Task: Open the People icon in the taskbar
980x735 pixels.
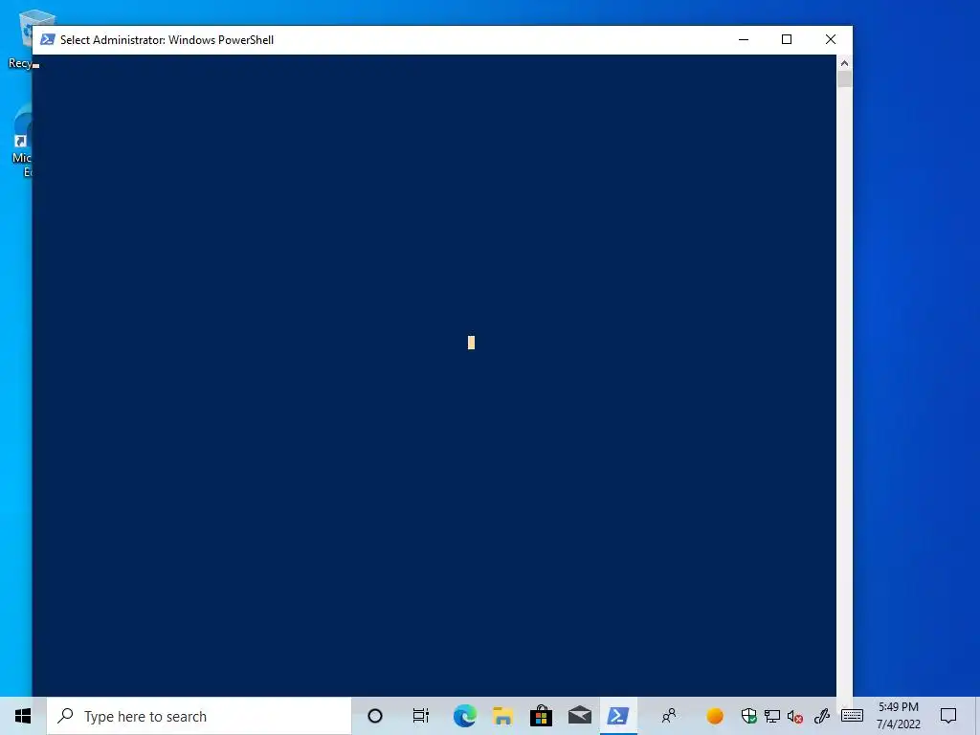Action: [669, 716]
